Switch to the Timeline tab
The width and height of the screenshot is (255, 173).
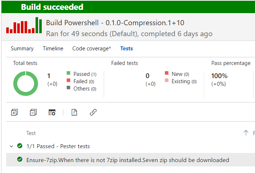[53, 49]
